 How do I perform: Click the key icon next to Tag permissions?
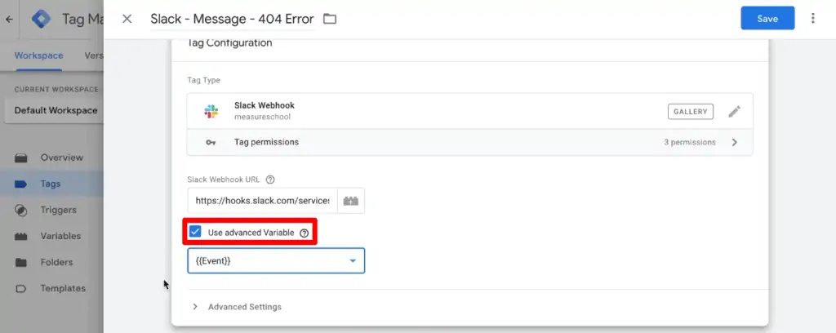[211, 142]
